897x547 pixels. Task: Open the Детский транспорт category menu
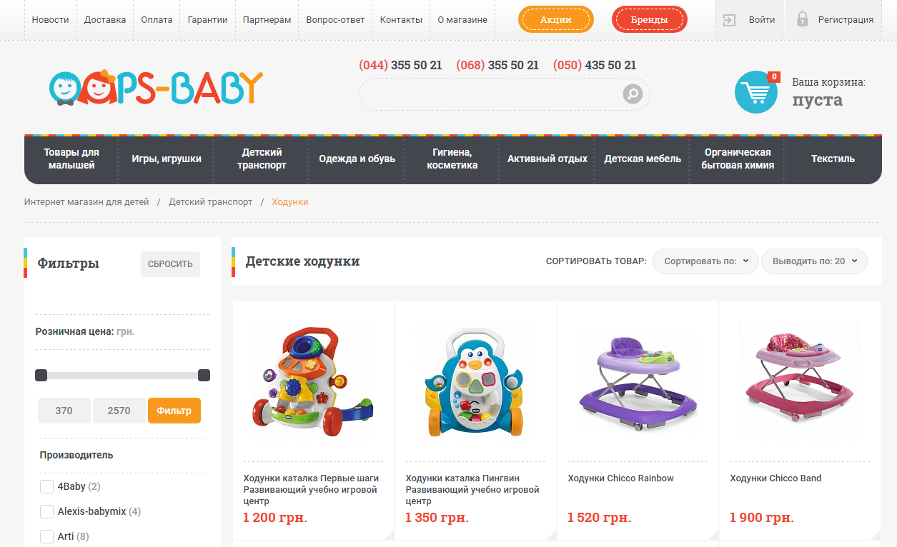(262, 159)
